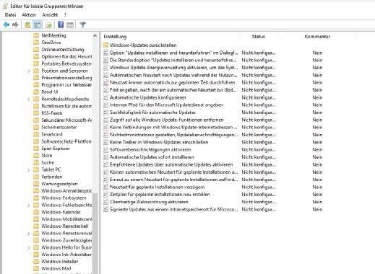Select the Sicherheitscenter tree item
375x274 pixels.
pyautogui.click(x=59, y=127)
